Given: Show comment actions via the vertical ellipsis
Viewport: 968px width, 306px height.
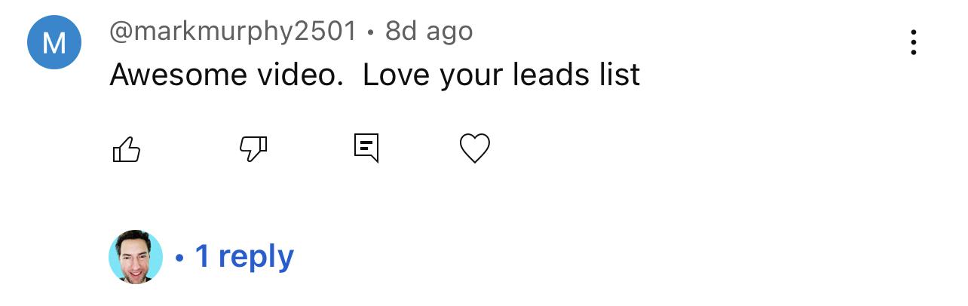Looking at the screenshot, I should (913, 43).
